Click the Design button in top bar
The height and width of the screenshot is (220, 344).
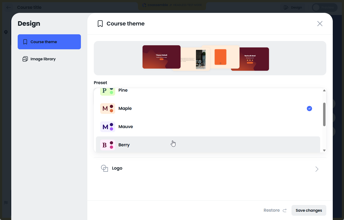click(x=293, y=8)
